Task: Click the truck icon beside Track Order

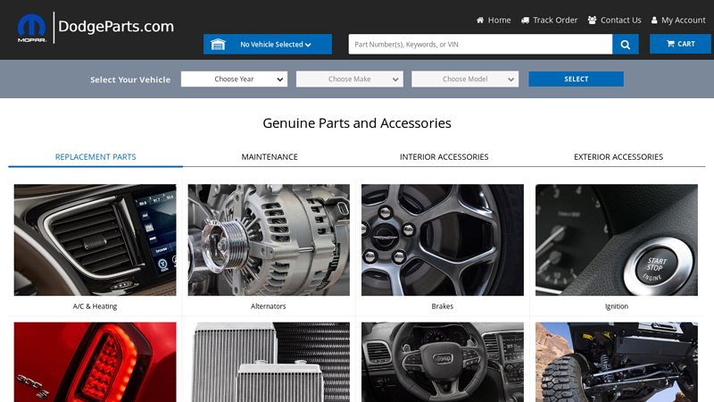Action: pyautogui.click(x=525, y=20)
